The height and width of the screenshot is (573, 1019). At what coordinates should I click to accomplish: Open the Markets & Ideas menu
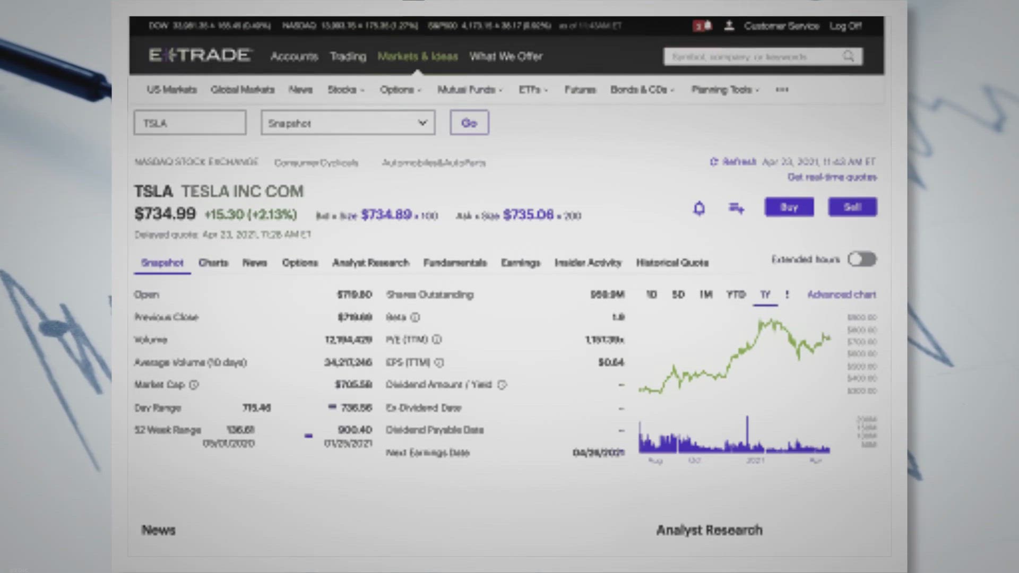click(417, 56)
